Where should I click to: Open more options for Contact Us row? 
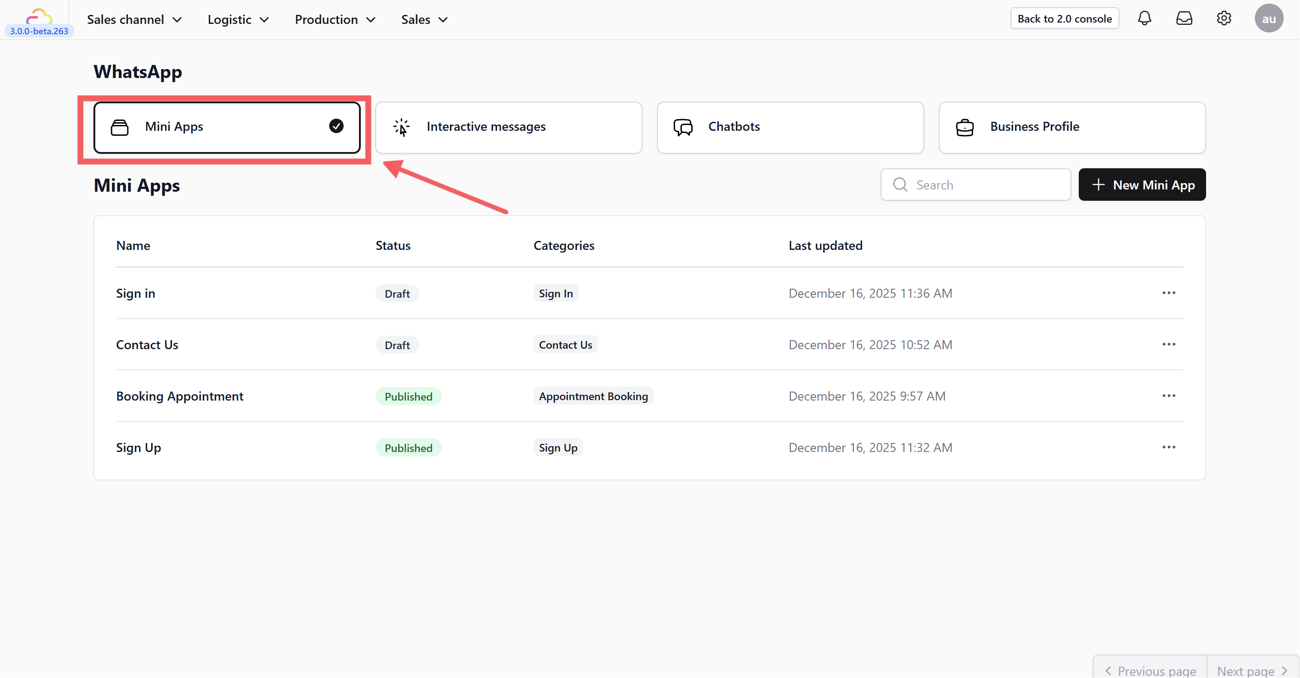pos(1169,344)
